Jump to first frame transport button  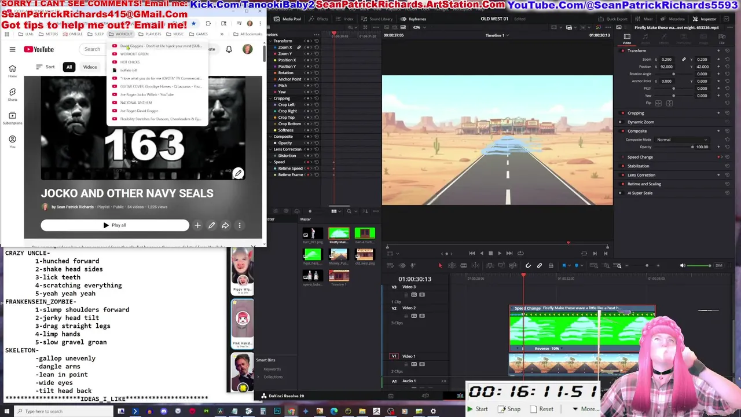click(472, 253)
